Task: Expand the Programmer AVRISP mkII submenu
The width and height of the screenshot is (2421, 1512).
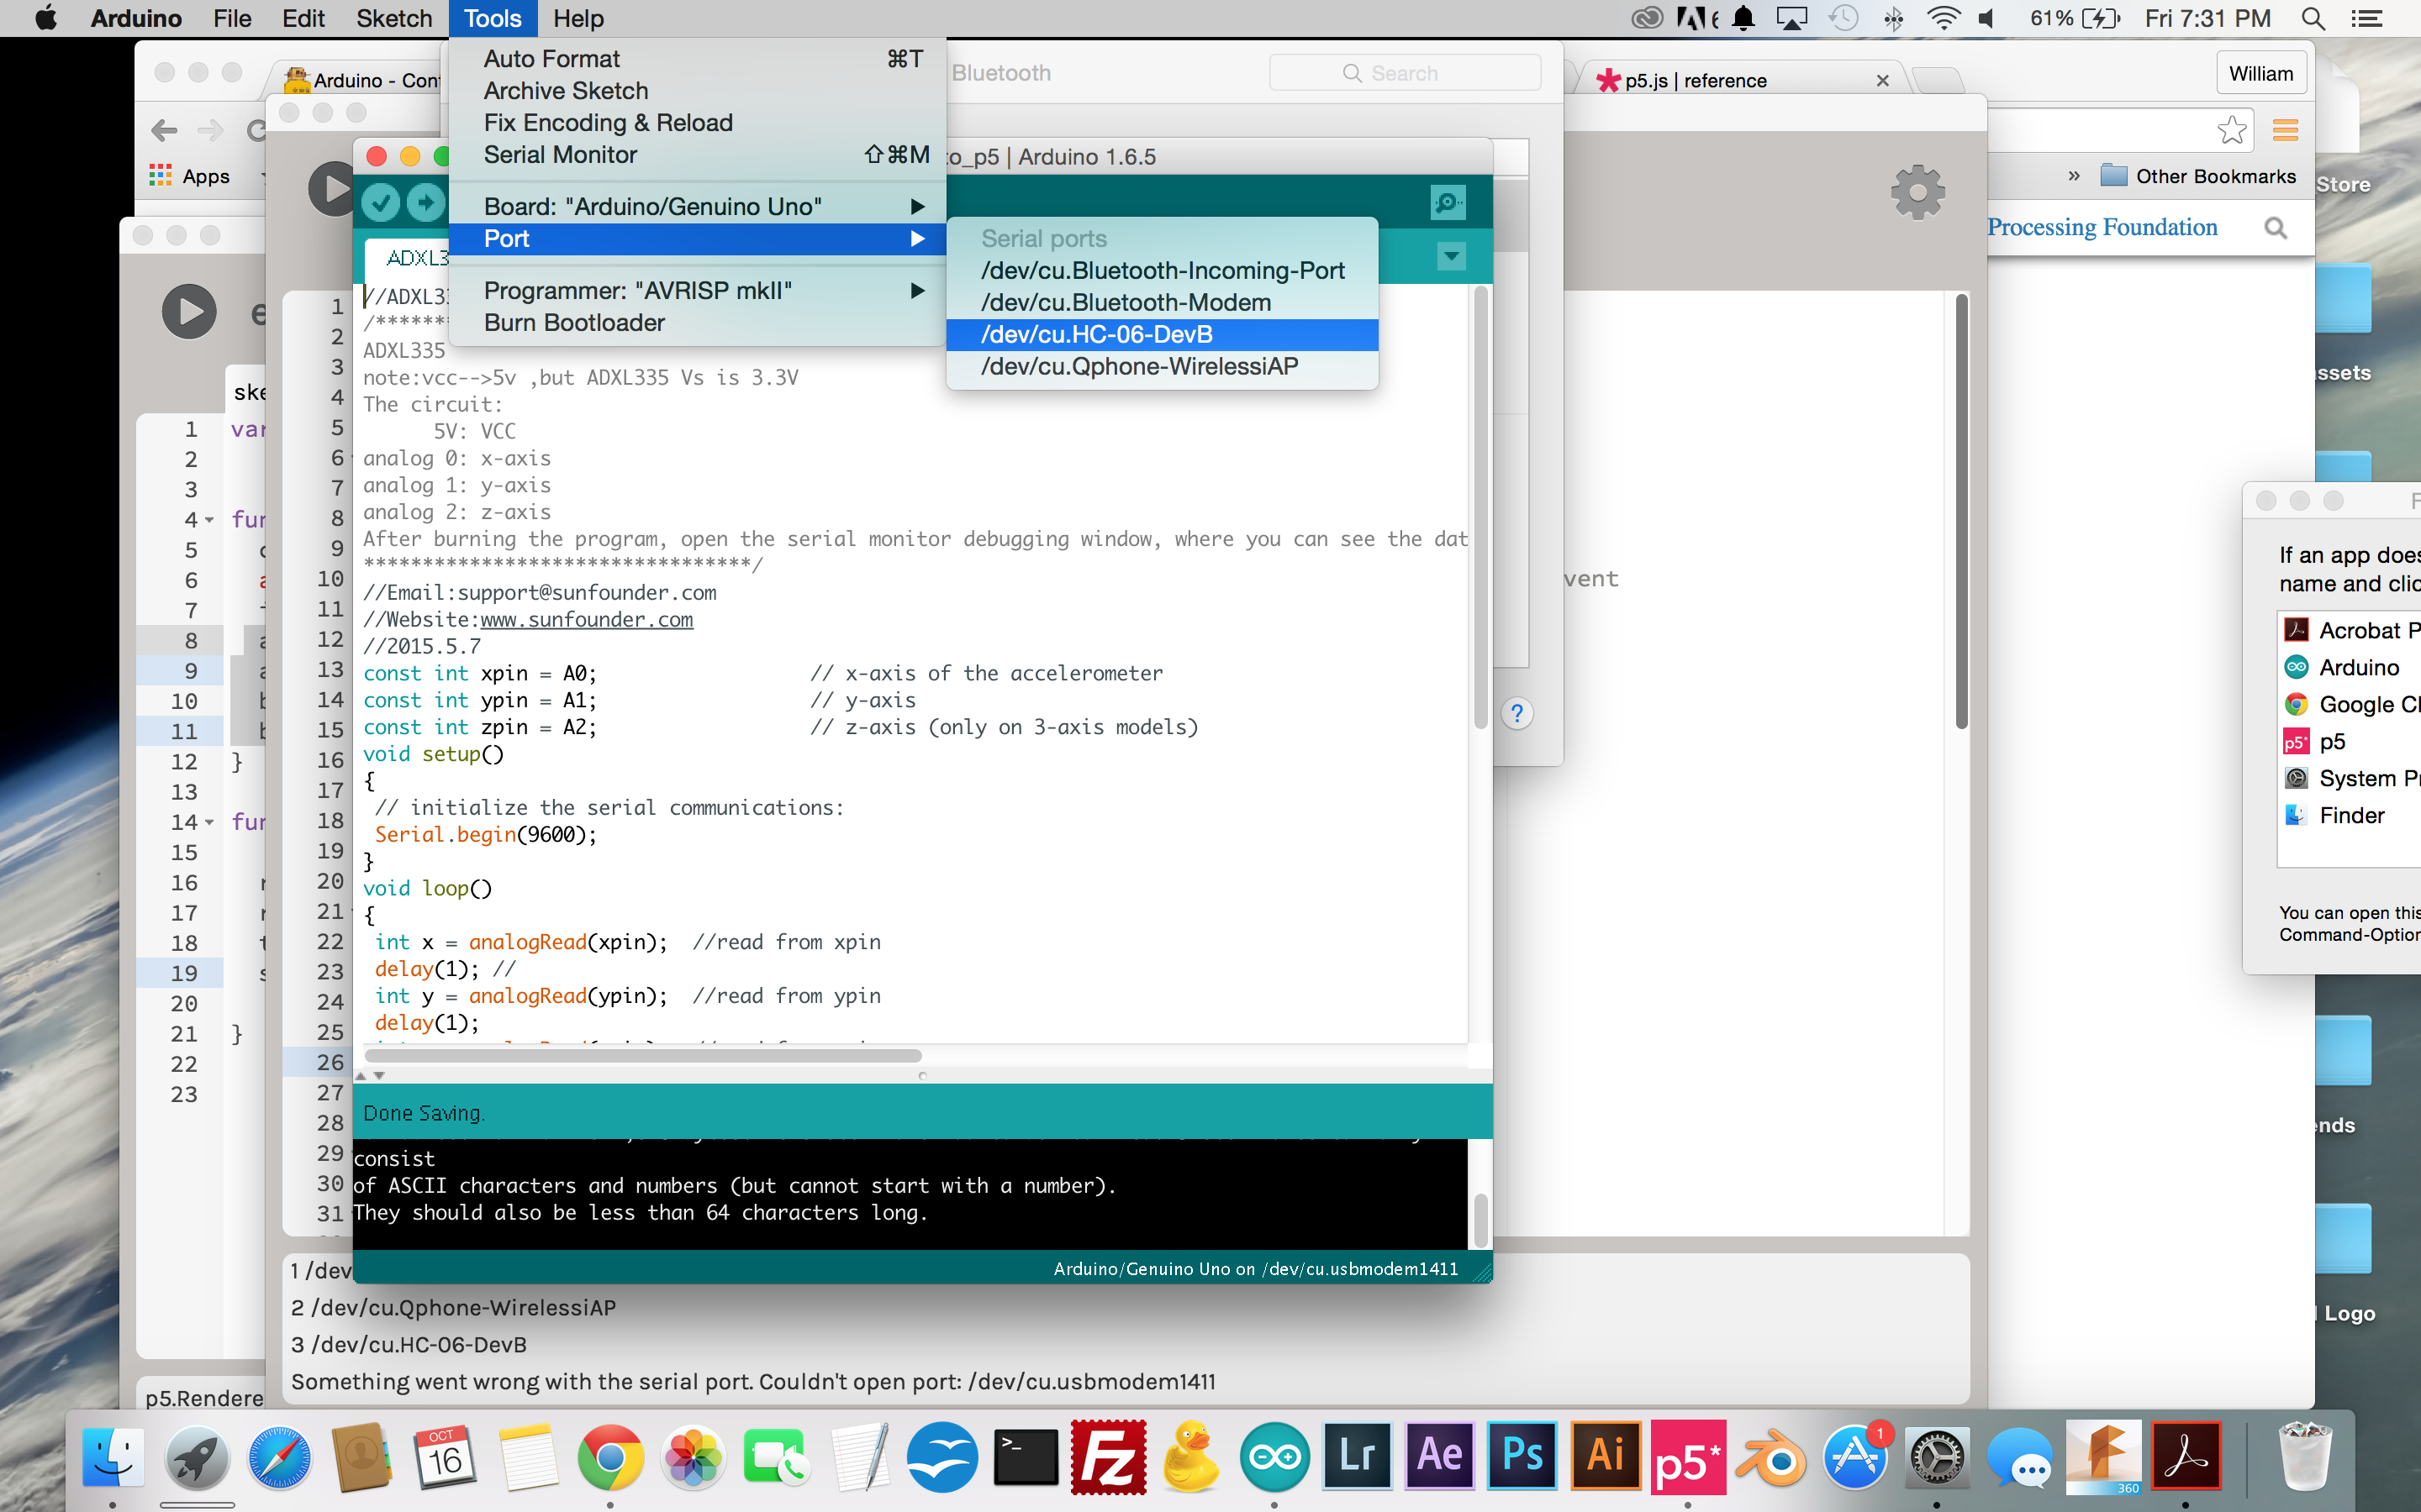Action: (697, 291)
